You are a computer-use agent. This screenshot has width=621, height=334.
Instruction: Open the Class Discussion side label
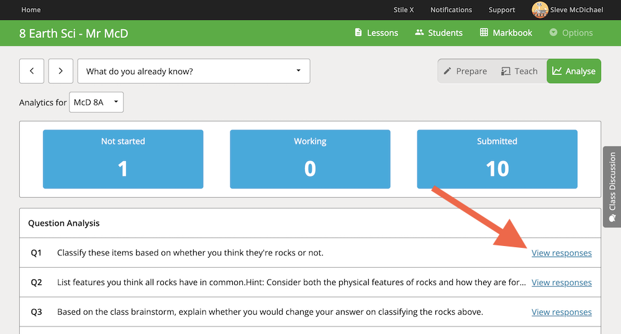point(612,182)
